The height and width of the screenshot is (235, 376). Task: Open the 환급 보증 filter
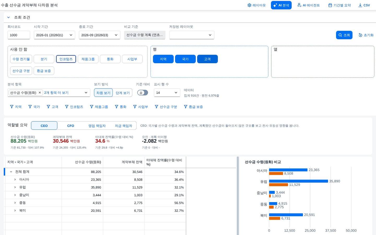click(x=193, y=107)
